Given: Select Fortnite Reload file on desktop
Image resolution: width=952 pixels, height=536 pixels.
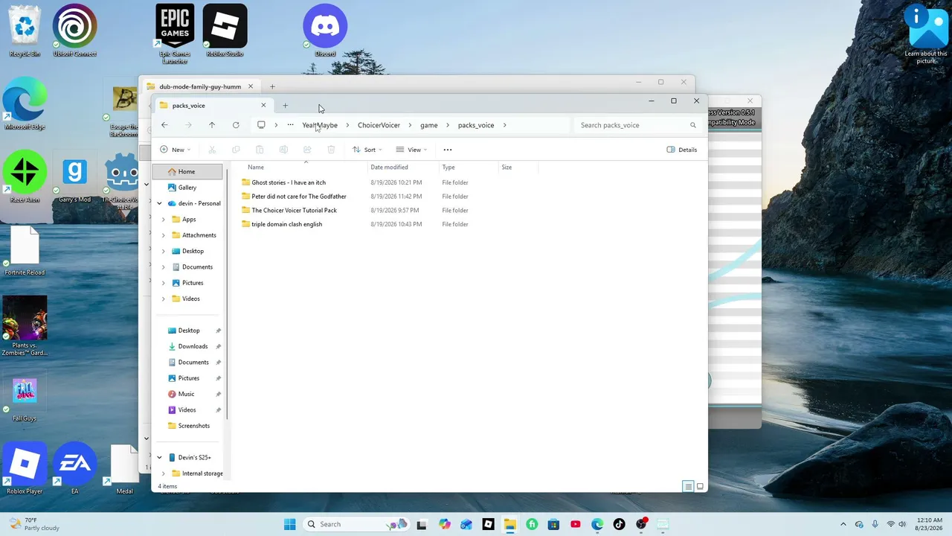Looking at the screenshot, I should point(25,249).
